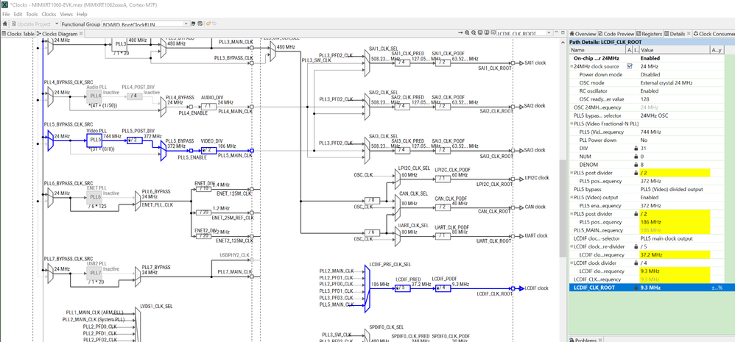Collapse the PLL5 (Video Fractional-N PLL) row
The image size is (735, 342).
(572, 124)
